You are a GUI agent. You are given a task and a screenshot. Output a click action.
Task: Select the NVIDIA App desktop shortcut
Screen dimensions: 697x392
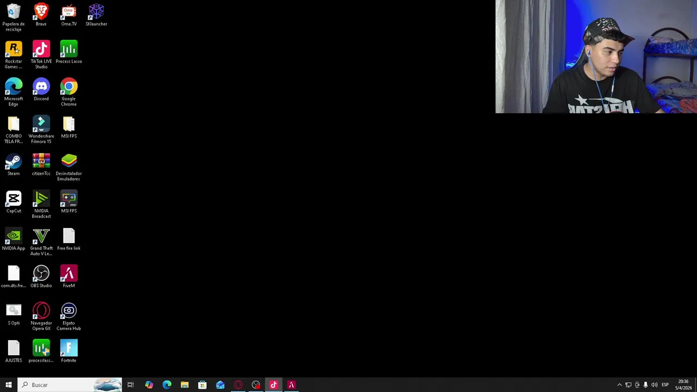14,240
